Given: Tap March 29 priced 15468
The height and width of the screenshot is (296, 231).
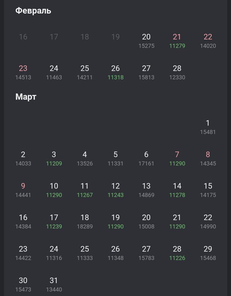Looking at the screenshot, I should 208,253.
